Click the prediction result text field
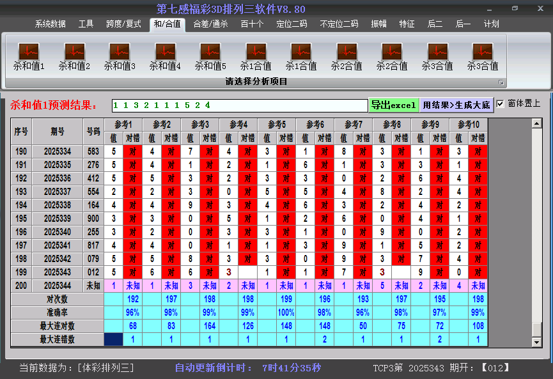Screen dimensions: 553x379 click(239, 105)
